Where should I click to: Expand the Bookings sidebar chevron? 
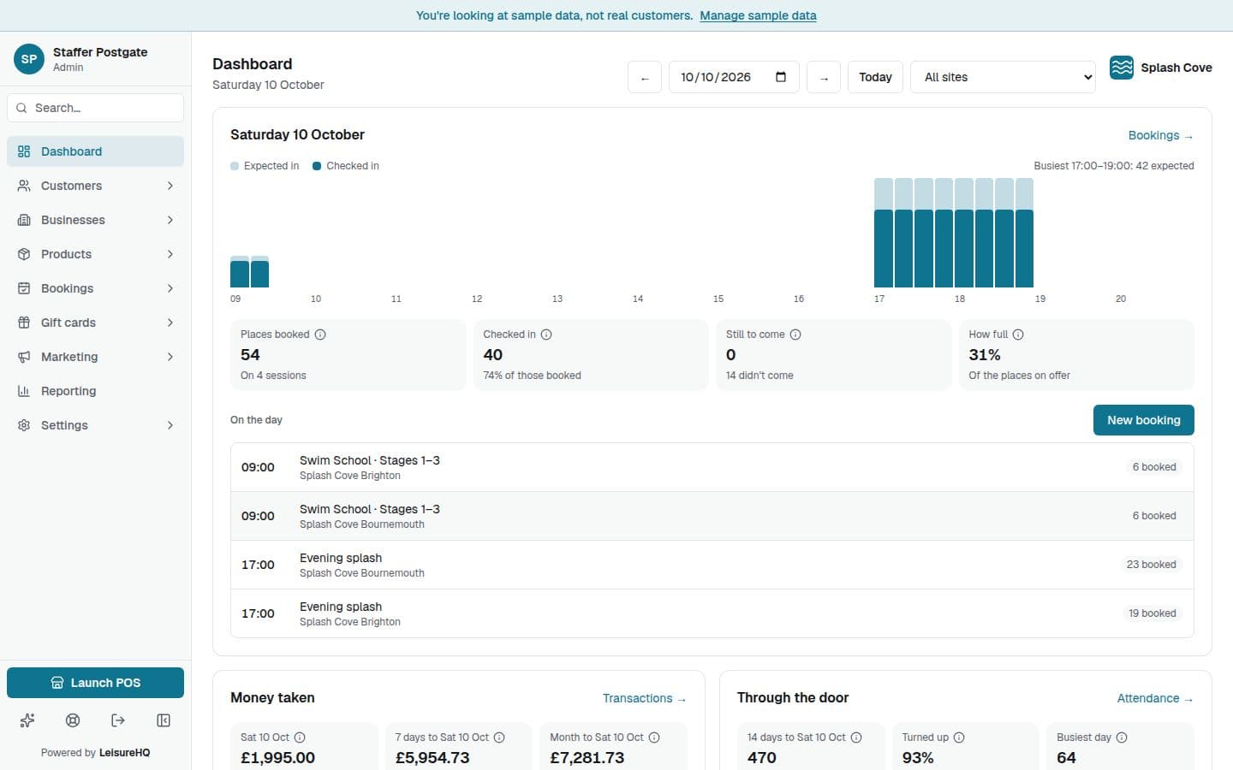(170, 288)
